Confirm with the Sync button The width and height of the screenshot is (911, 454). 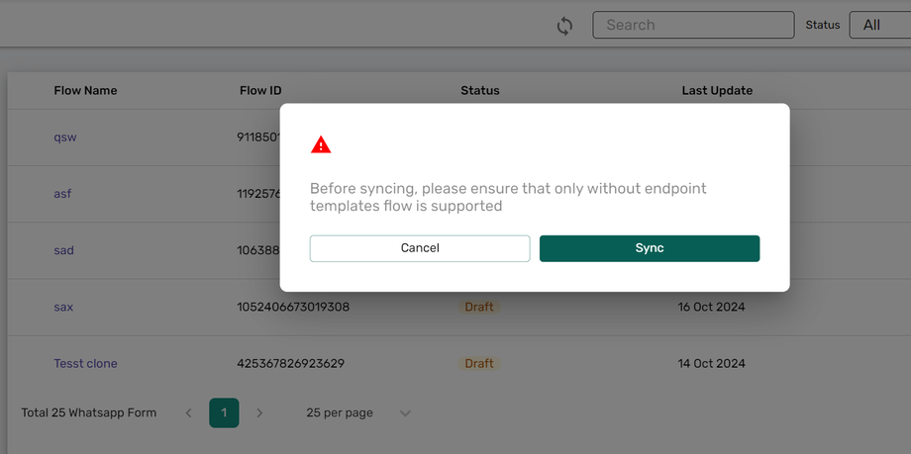pyautogui.click(x=650, y=248)
